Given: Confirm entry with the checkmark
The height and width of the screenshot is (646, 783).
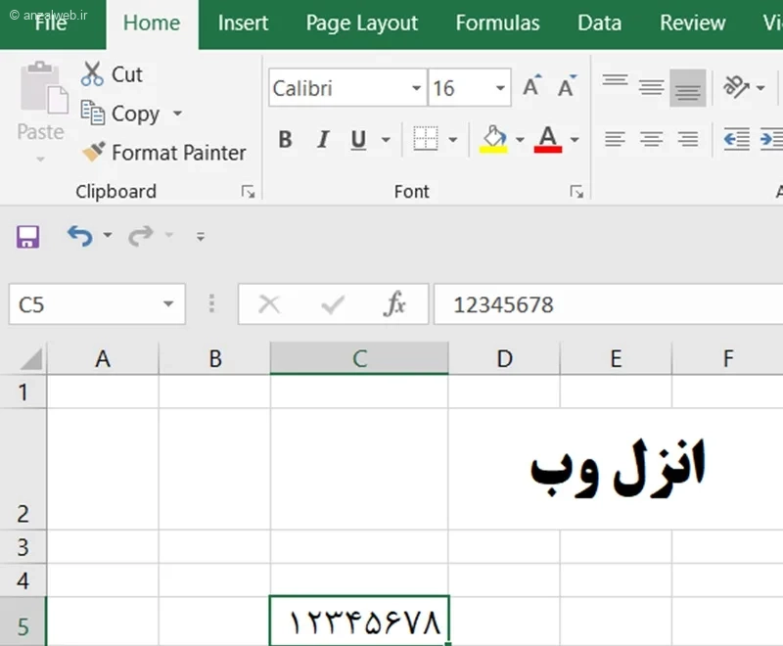Looking at the screenshot, I should click(333, 304).
